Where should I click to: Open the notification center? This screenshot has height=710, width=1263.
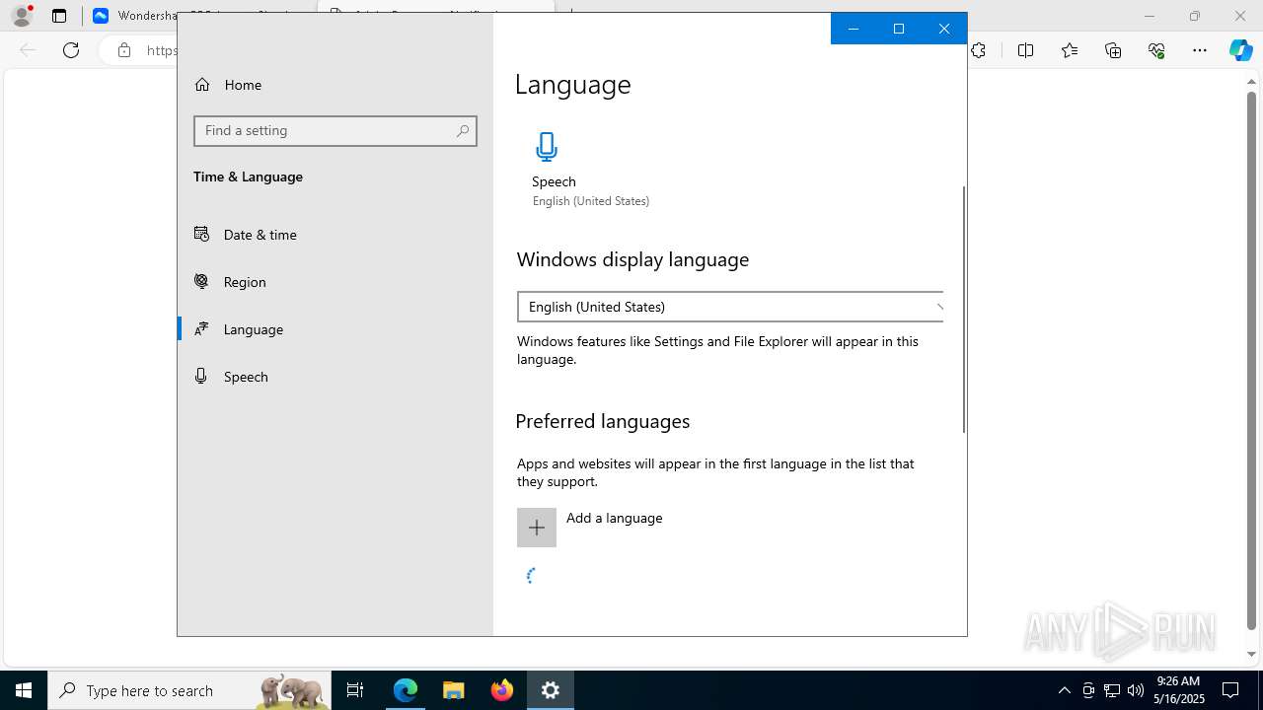click(x=1230, y=690)
